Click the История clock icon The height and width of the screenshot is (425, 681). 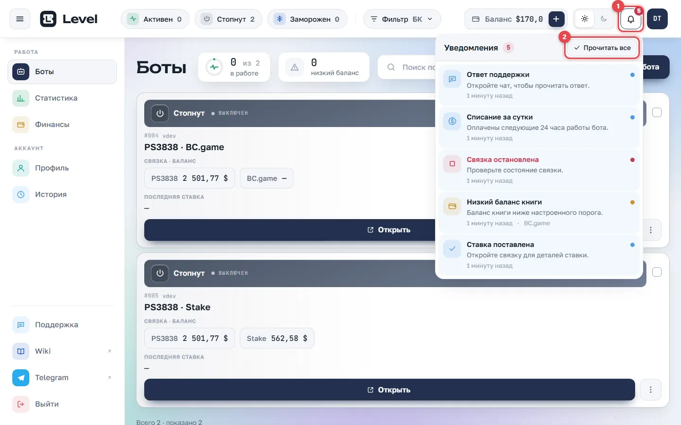click(x=21, y=195)
